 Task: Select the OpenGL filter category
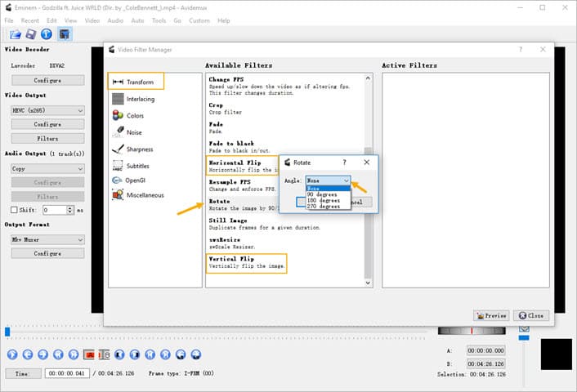click(136, 180)
